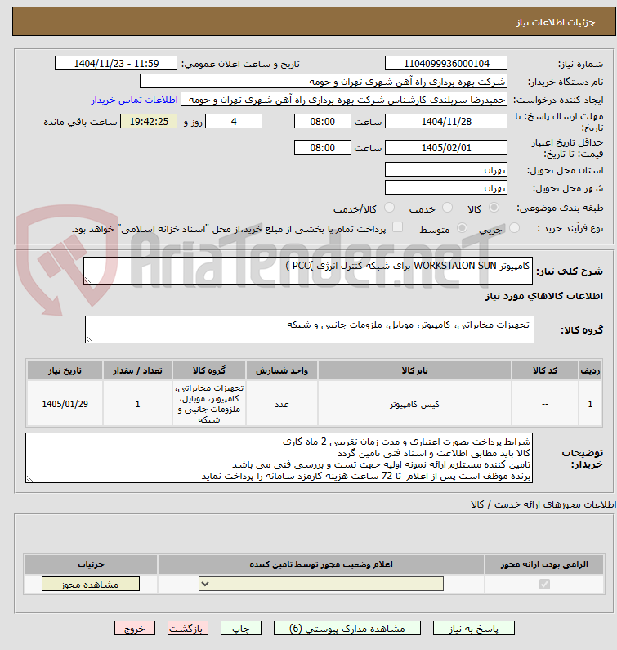
Task: Click the گروه کالا text area
Action: tap(310, 329)
